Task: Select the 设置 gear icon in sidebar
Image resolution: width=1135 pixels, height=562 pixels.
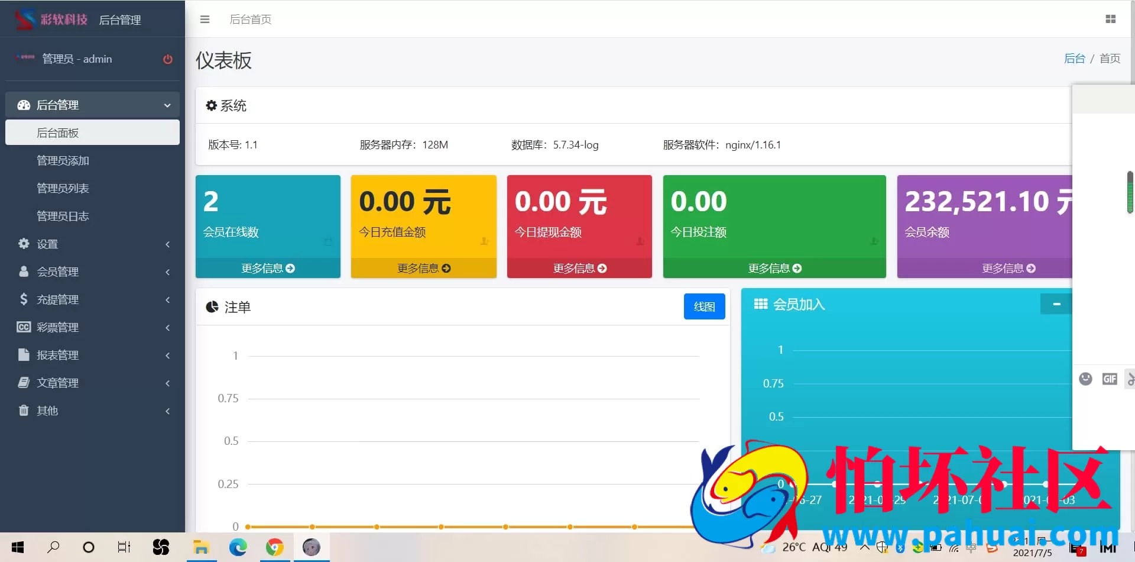Action: 24,244
